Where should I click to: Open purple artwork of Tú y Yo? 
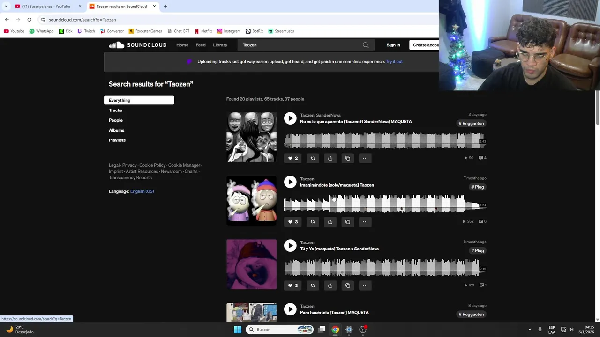(x=252, y=264)
